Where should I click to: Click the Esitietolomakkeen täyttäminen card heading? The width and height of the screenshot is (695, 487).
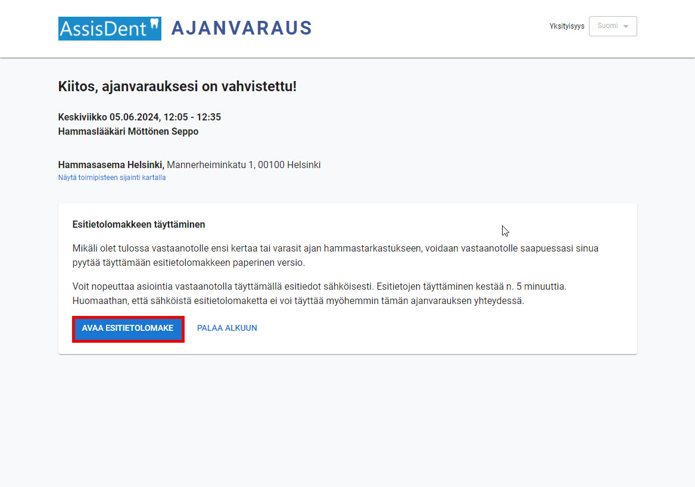point(139,225)
